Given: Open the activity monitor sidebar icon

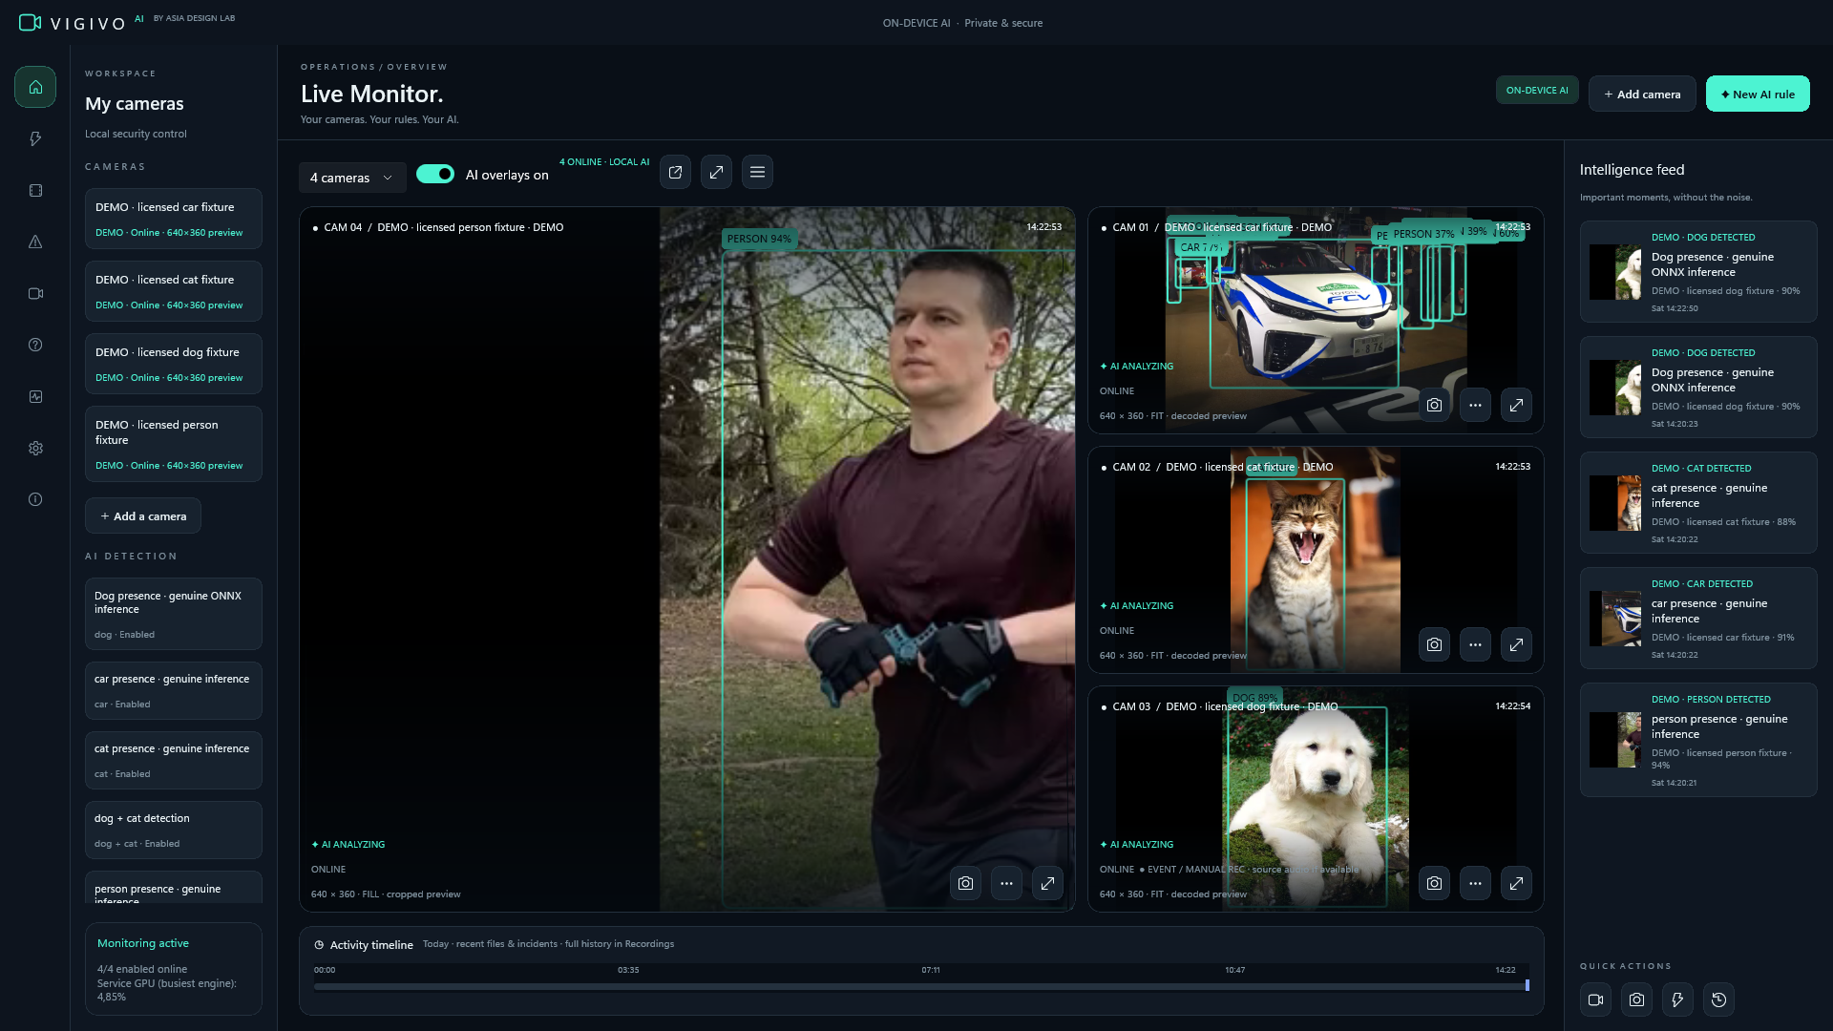Looking at the screenshot, I should 35,397.
